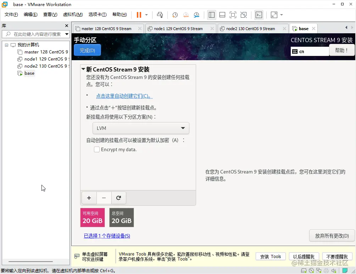
Task: Click the minus remove mount point button
Action: (104, 198)
